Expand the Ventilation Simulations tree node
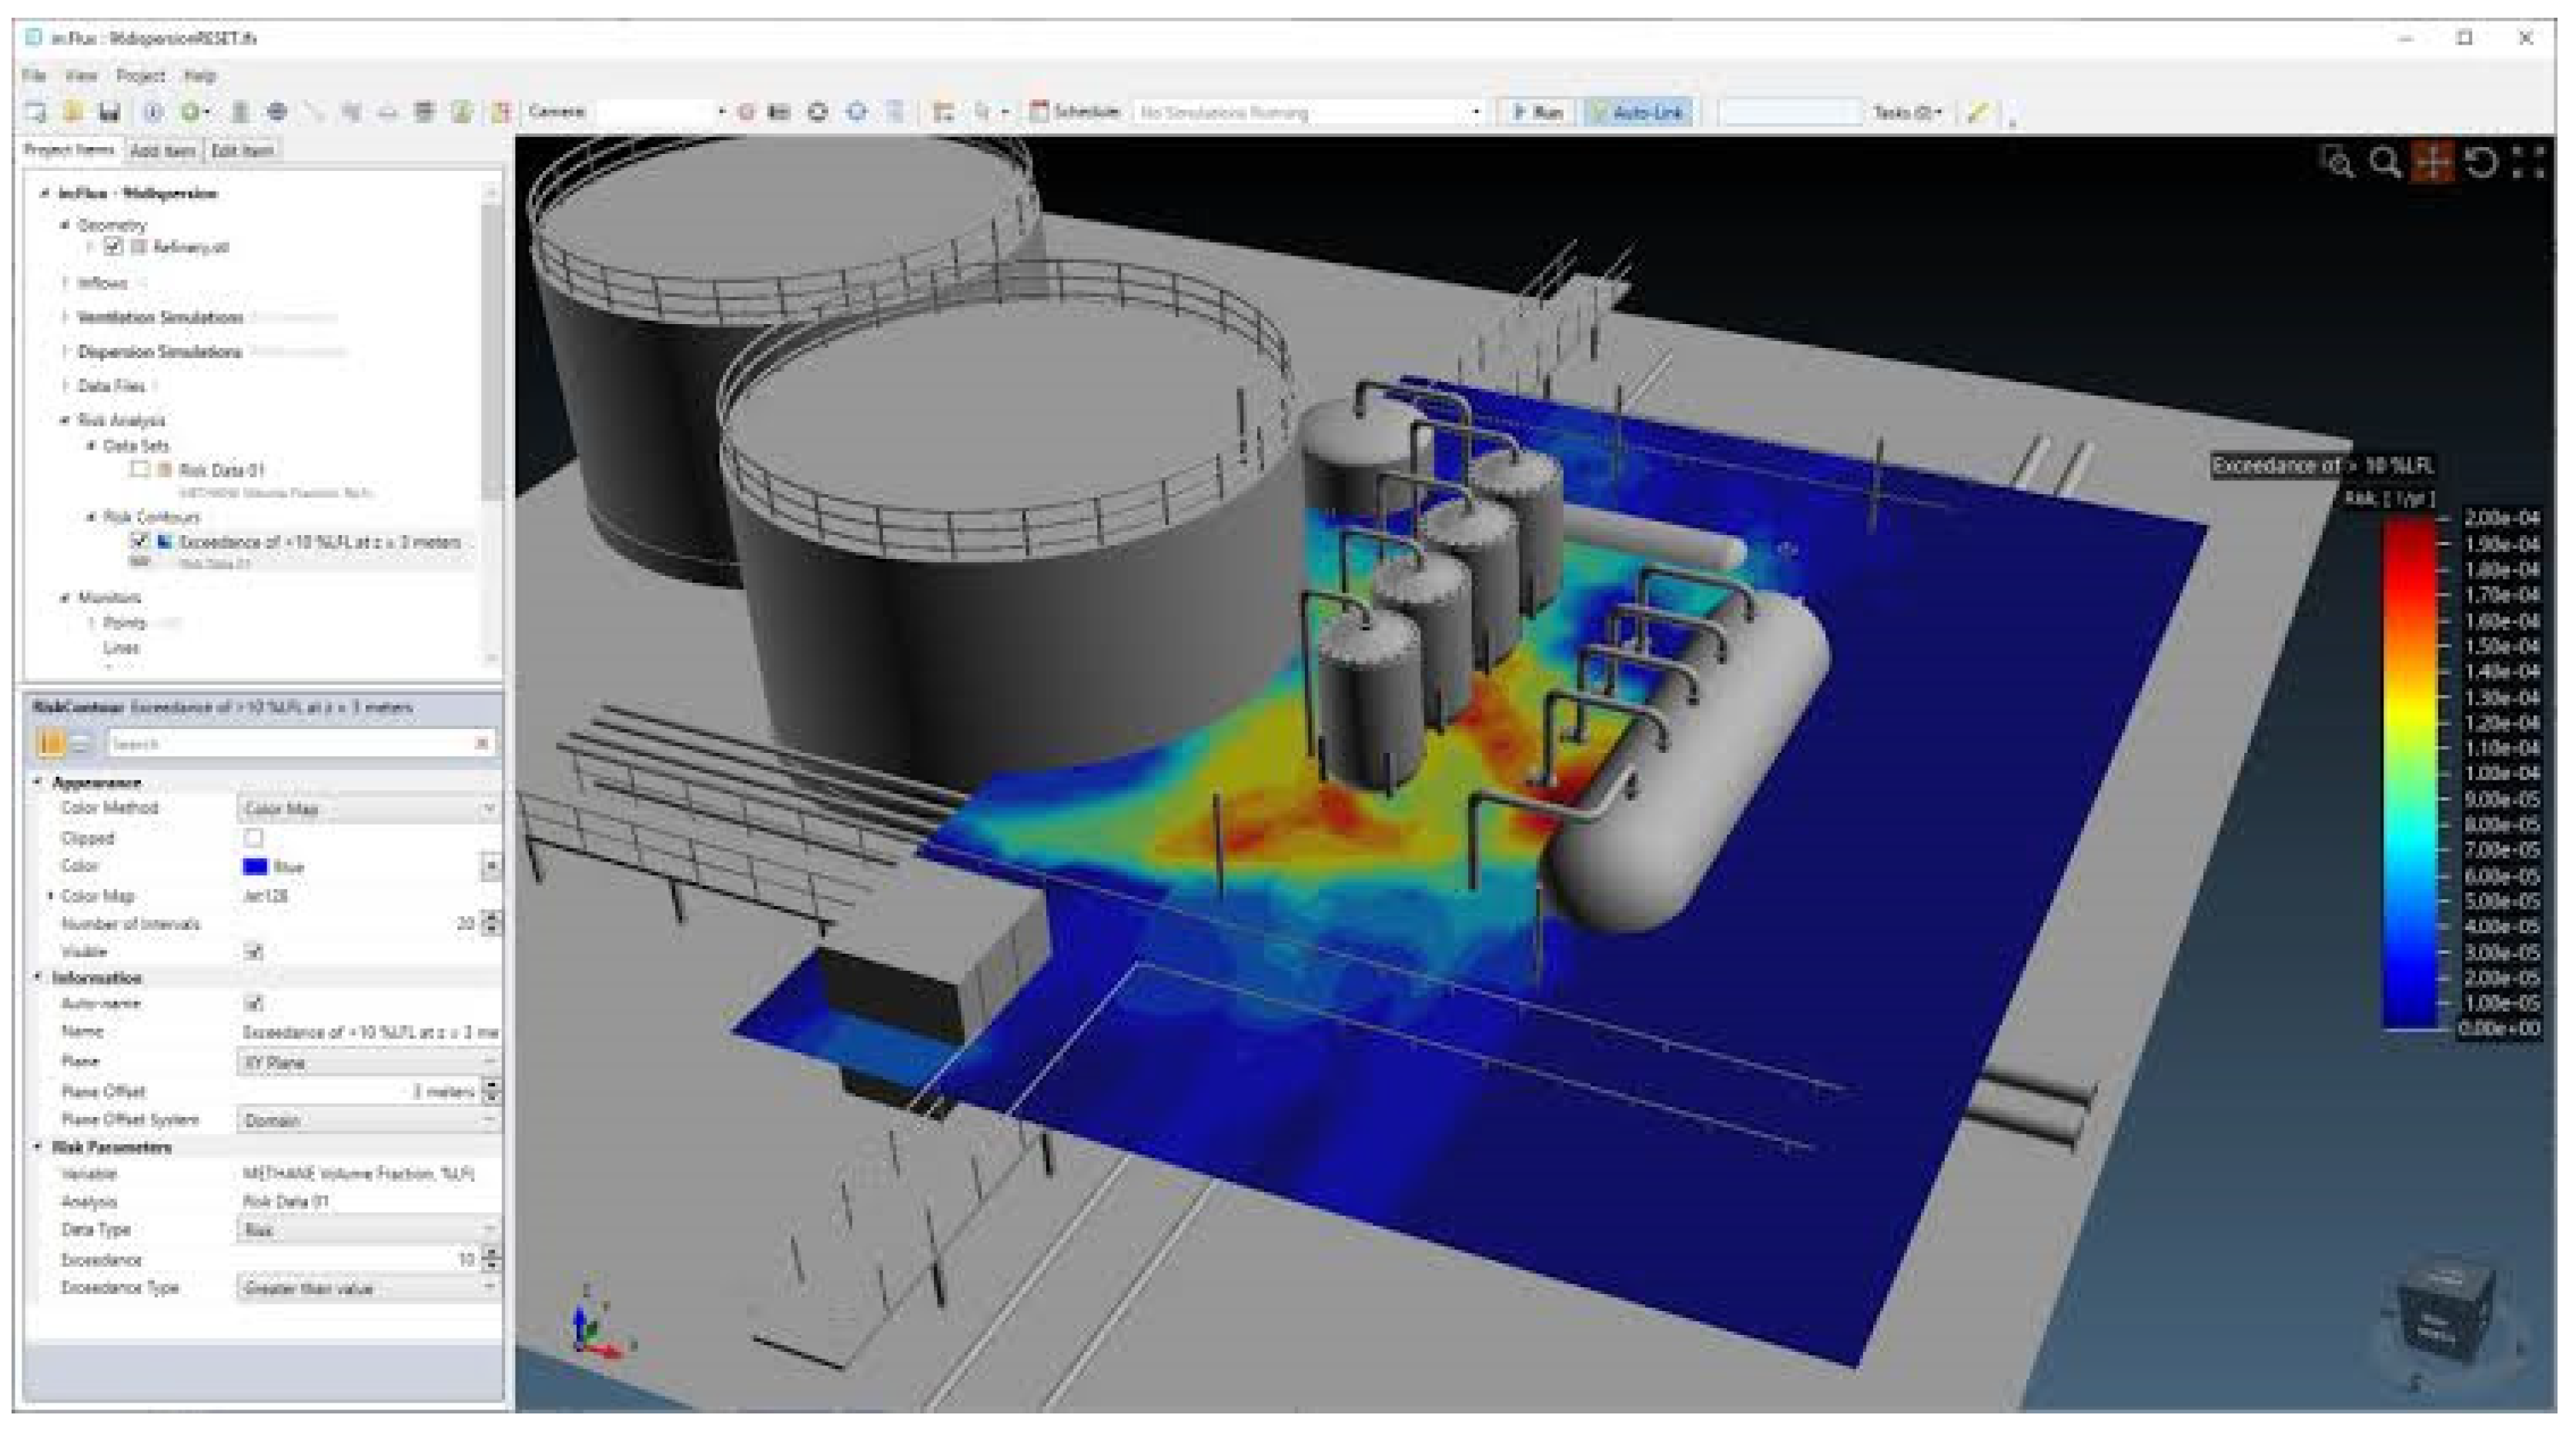The width and height of the screenshot is (2576, 1435). click(66, 317)
